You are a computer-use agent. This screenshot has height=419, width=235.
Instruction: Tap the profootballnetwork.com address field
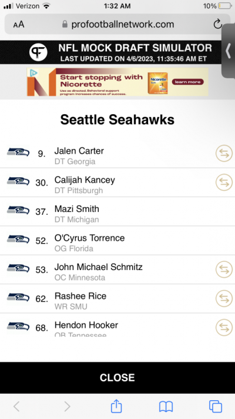[x=117, y=24]
